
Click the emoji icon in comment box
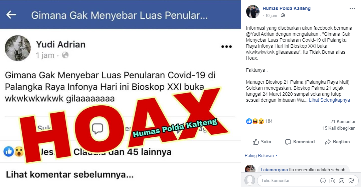(323, 181)
